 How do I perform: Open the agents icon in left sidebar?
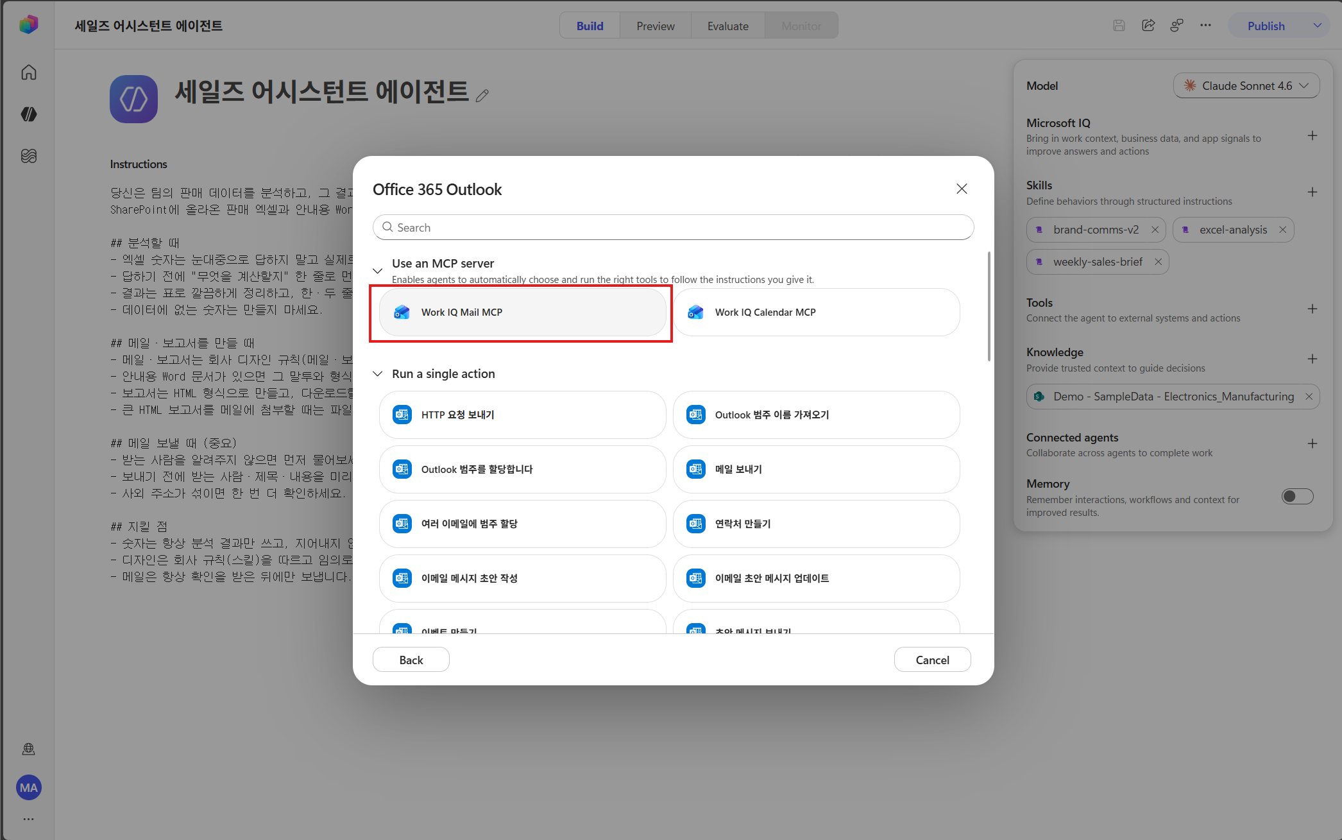click(29, 114)
